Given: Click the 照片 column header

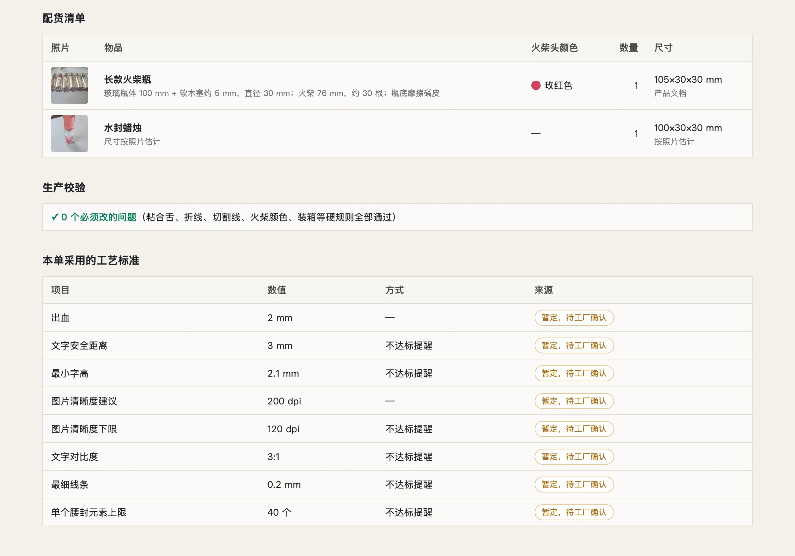Looking at the screenshot, I should pos(60,48).
